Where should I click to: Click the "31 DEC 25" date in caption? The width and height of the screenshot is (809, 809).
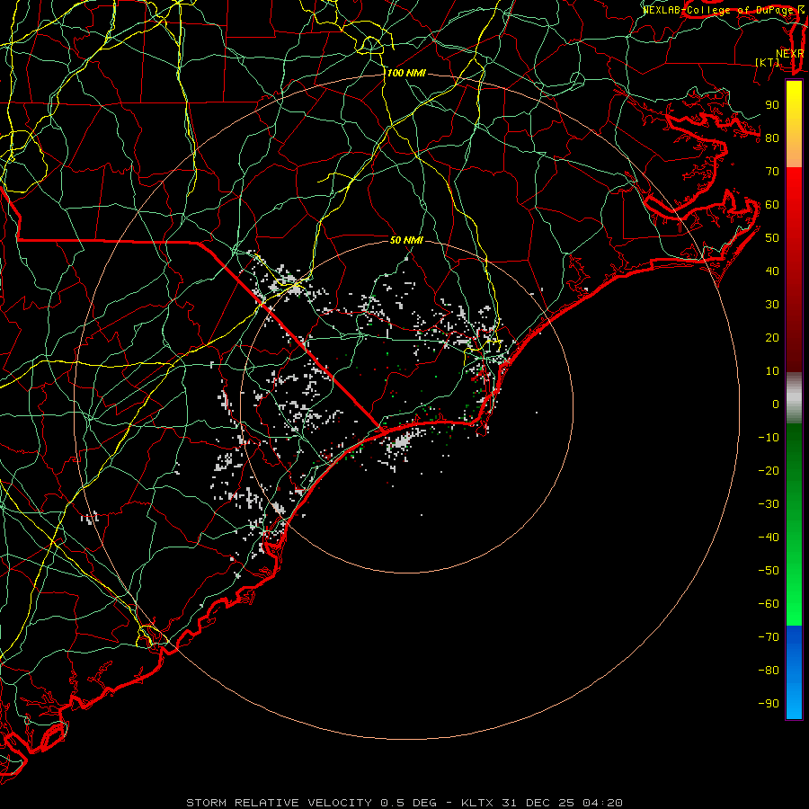538,803
